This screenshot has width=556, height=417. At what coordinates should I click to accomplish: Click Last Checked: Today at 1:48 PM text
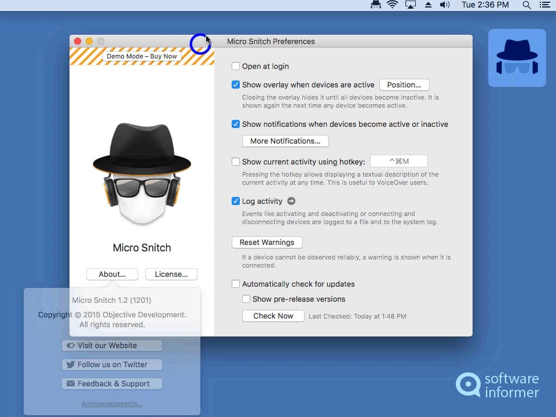point(357,316)
